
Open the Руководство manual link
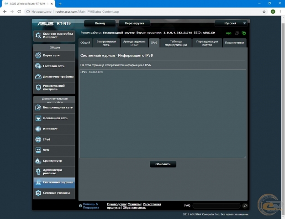pyautogui.click(x=116, y=204)
